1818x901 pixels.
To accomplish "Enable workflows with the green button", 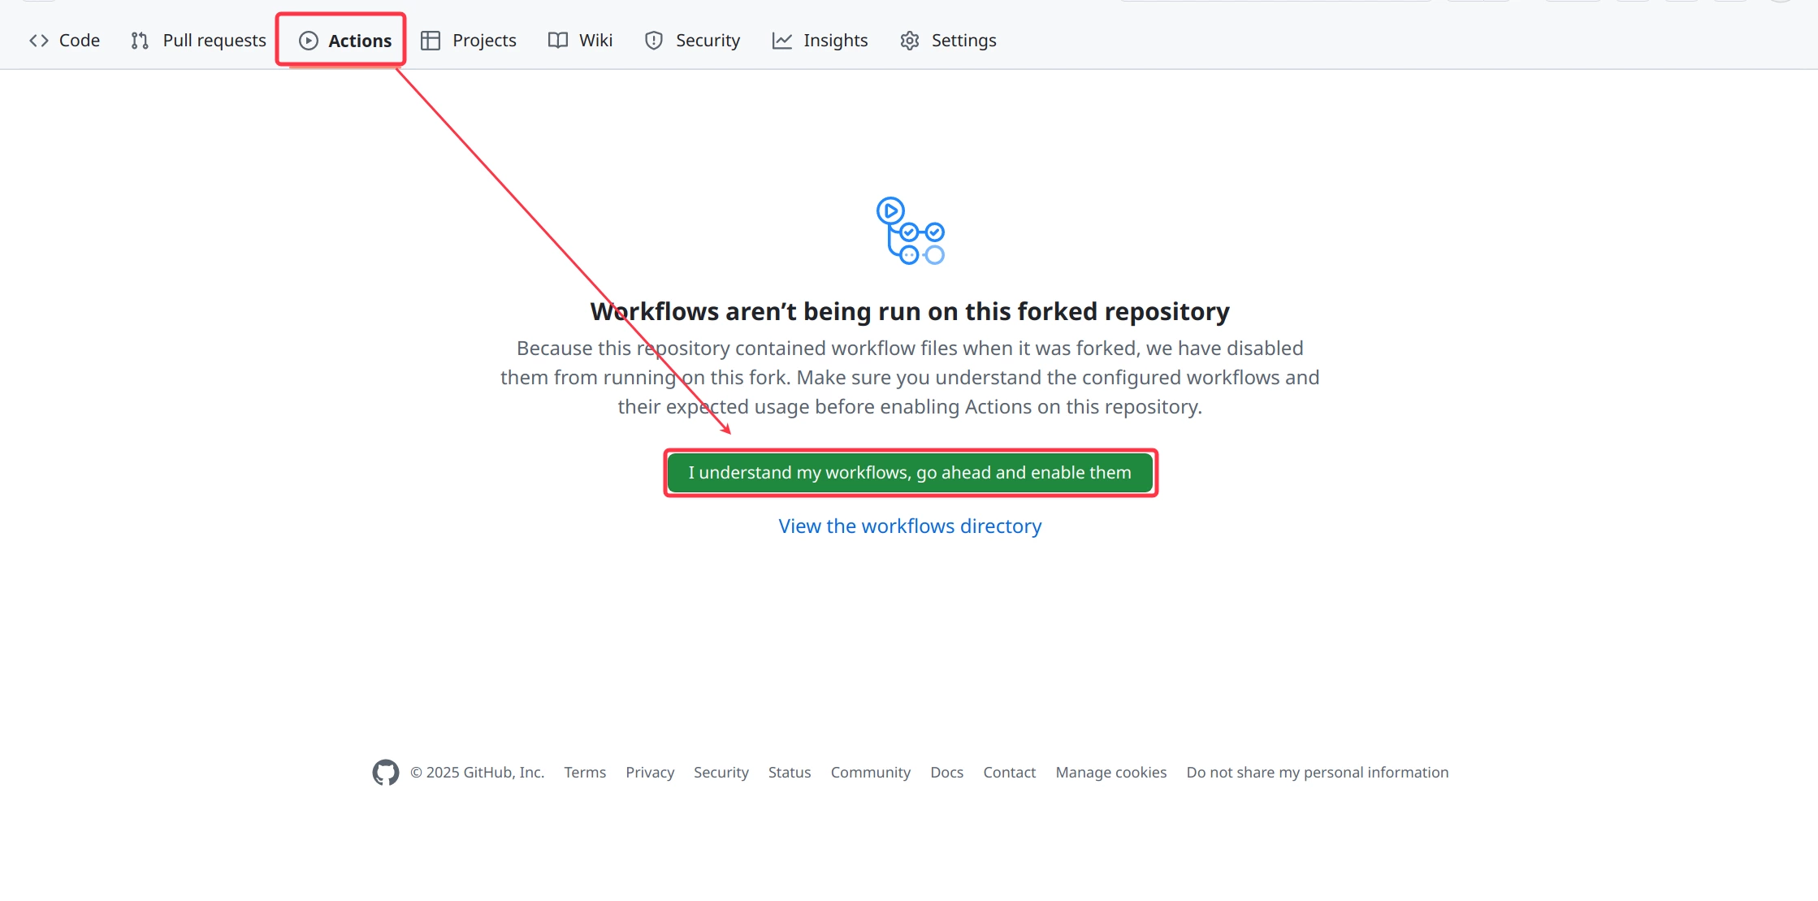I will click(910, 472).
